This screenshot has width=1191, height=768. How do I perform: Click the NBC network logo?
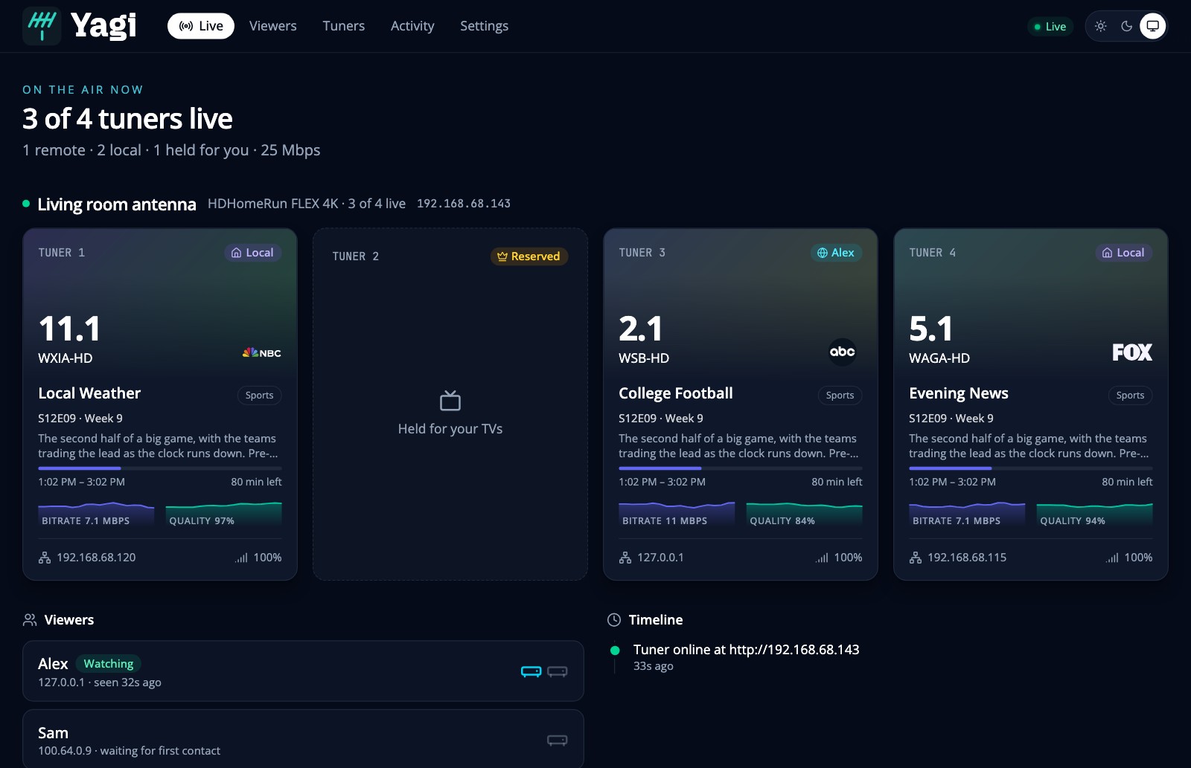point(262,352)
